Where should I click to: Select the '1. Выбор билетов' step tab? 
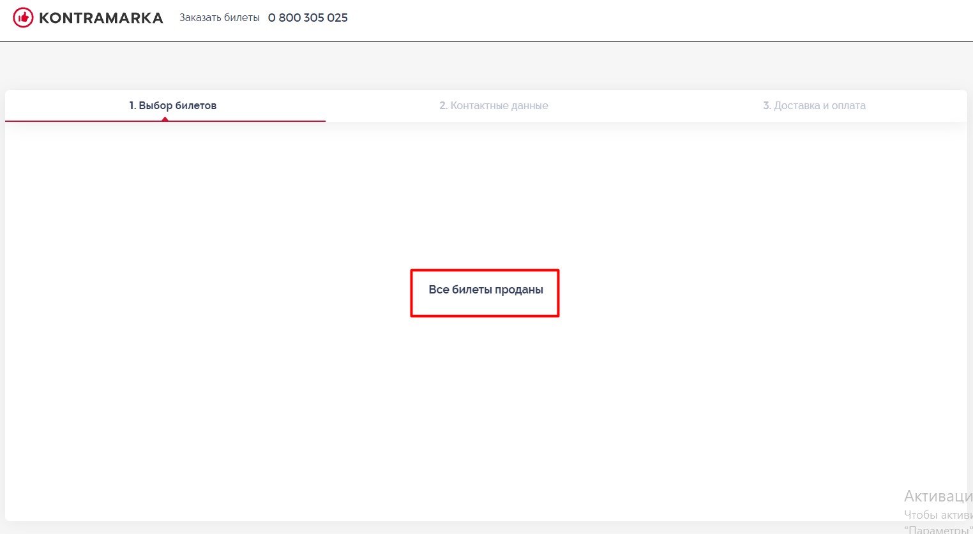[x=172, y=105]
